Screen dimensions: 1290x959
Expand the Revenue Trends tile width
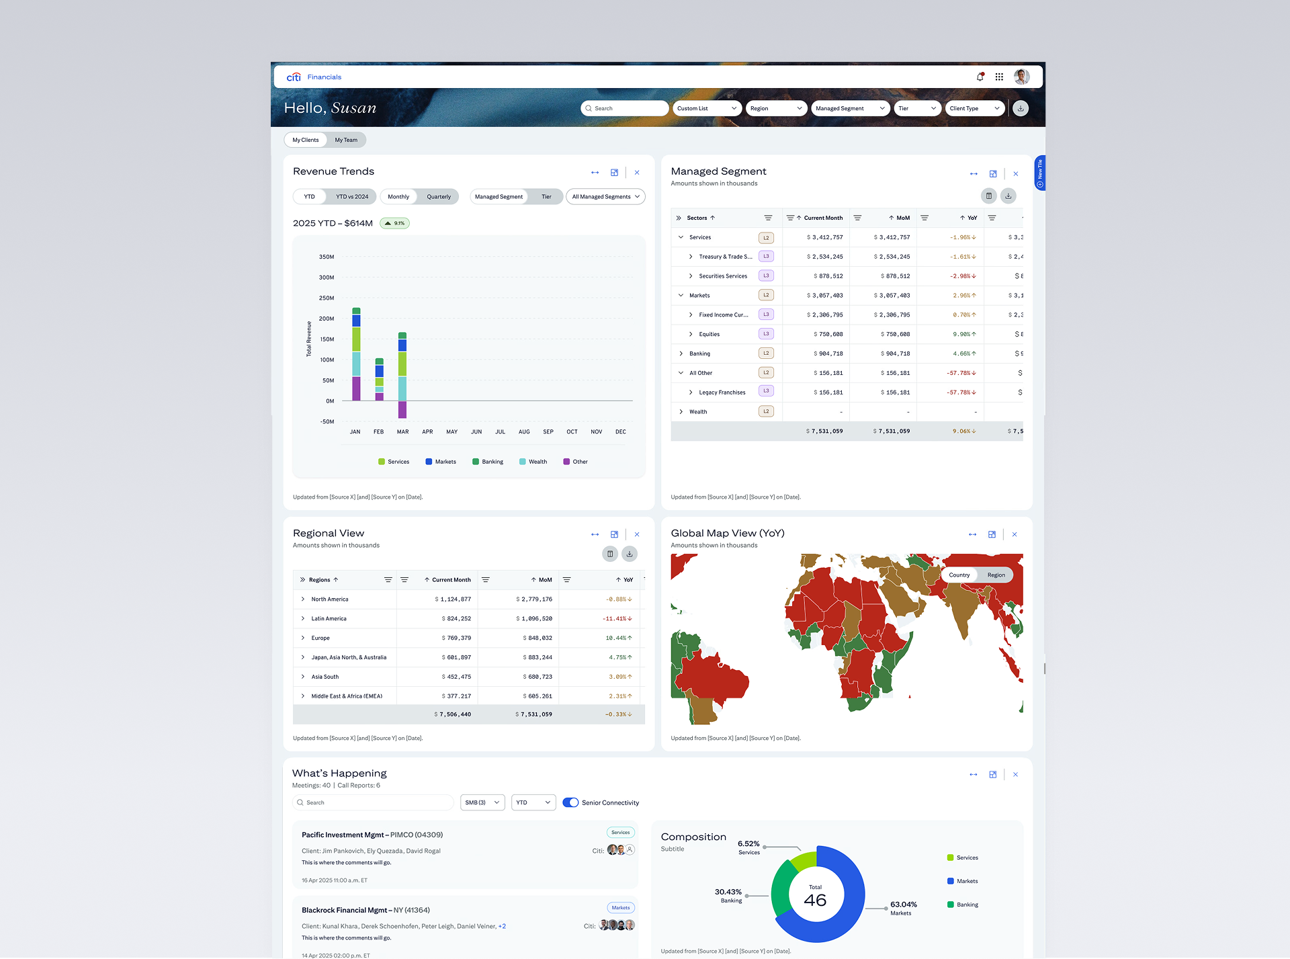click(x=595, y=173)
